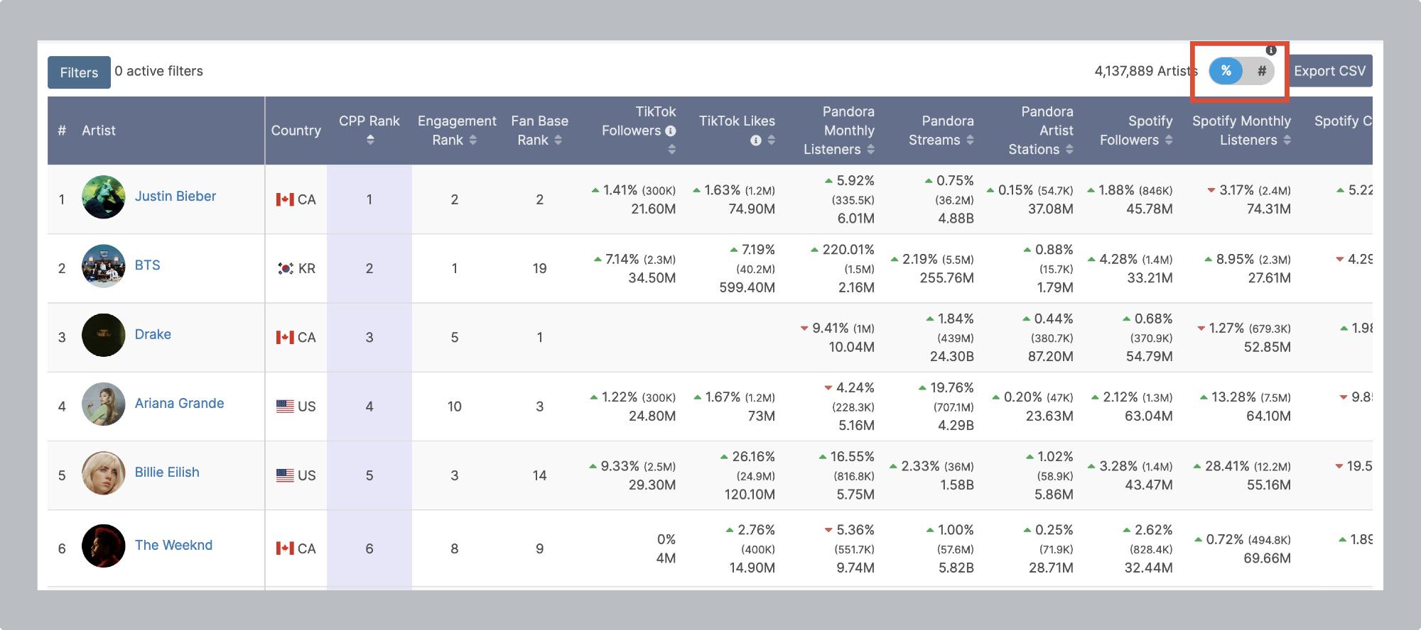
Task: Select The Weeknd's Spotify monthly listeners 69.66M
Action: click(1267, 558)
